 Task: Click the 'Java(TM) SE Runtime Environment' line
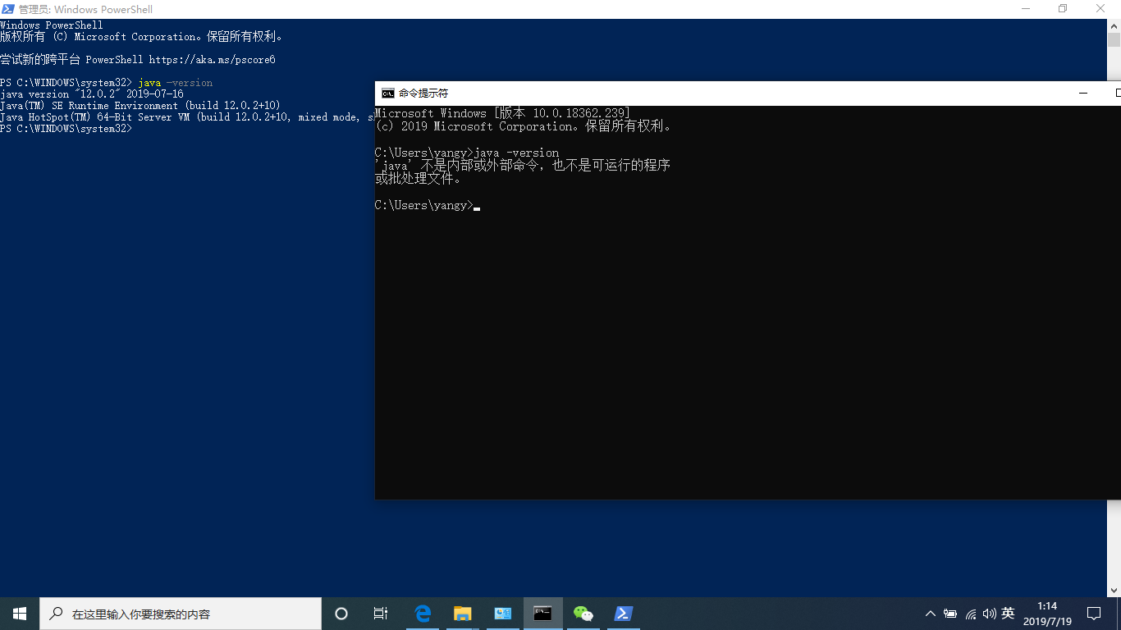coord(140,106)
